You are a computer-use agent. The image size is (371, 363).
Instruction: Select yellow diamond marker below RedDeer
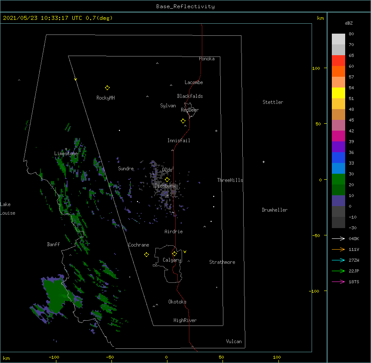tap(183, 121)
